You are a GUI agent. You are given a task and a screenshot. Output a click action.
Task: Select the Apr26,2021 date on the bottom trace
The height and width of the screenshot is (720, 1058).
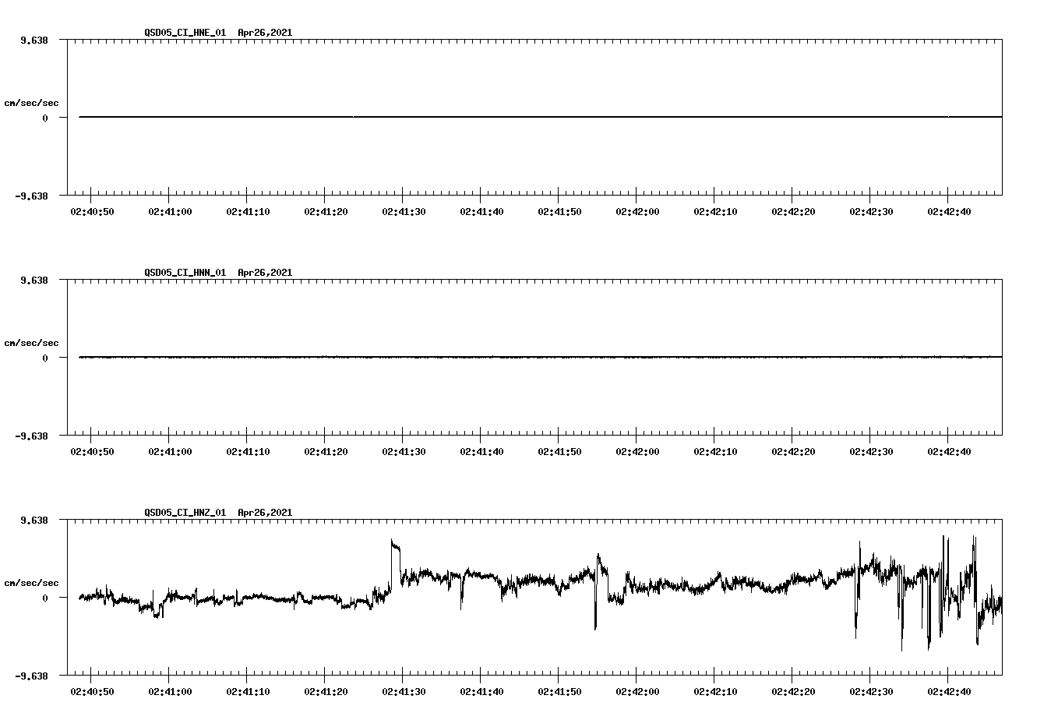click(264, 513)
